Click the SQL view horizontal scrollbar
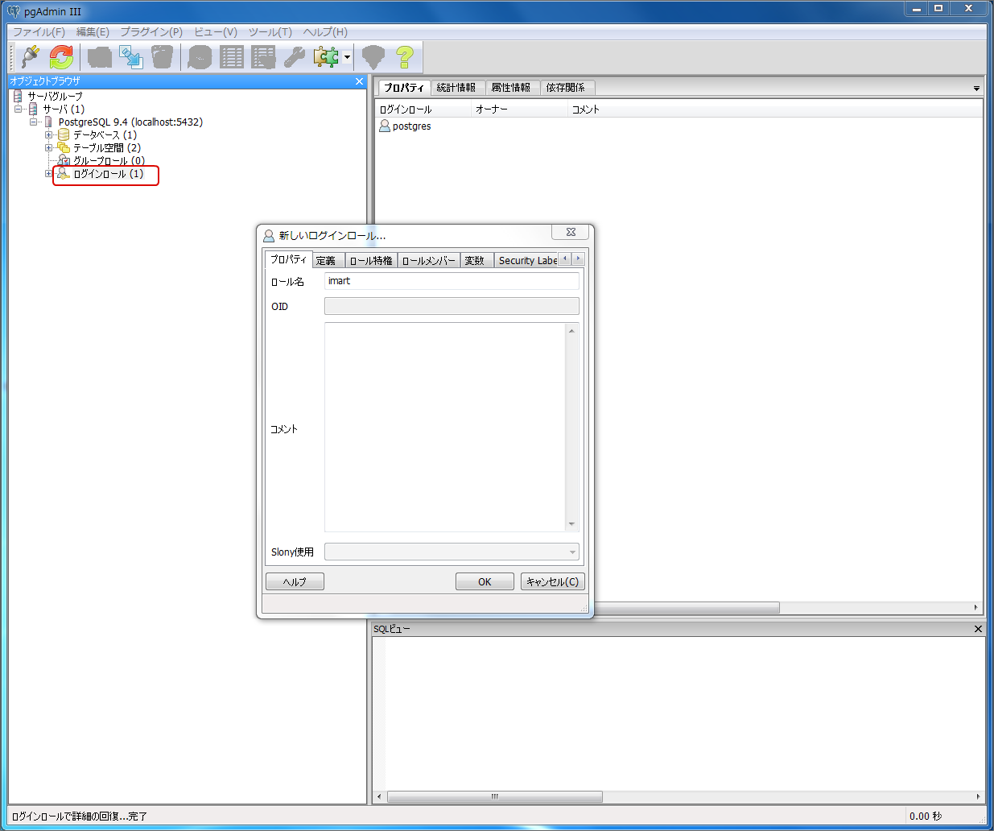The width and height of the screenshot is (994, 831). (x=495, y=796)
